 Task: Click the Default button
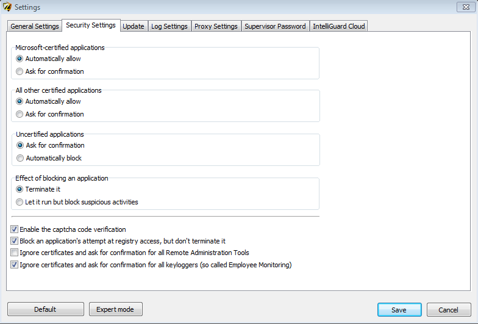tap(45, 309)
